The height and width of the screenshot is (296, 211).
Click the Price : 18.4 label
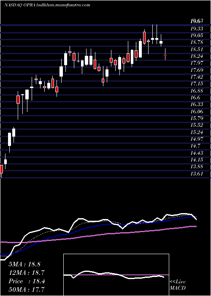pyautogui.click(x=27, y=281)
